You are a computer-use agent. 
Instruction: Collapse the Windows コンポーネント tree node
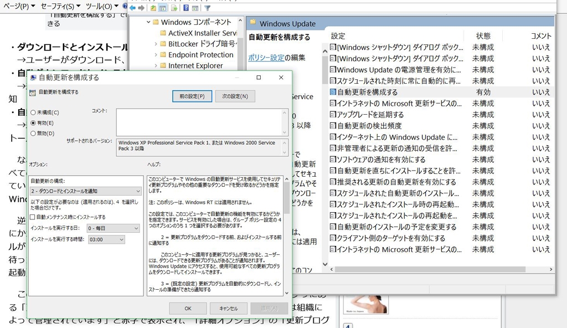coord(148,22)
